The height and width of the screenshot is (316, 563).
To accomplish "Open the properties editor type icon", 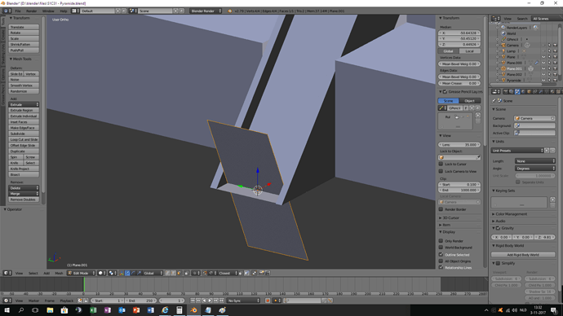I will point(496,92).
